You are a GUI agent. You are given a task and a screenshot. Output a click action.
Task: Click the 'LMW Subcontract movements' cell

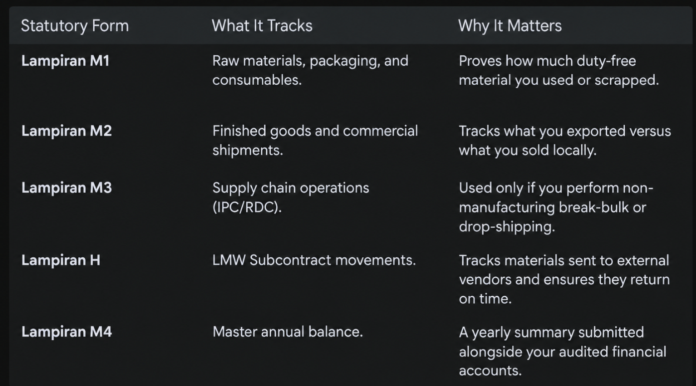point(314,260)
